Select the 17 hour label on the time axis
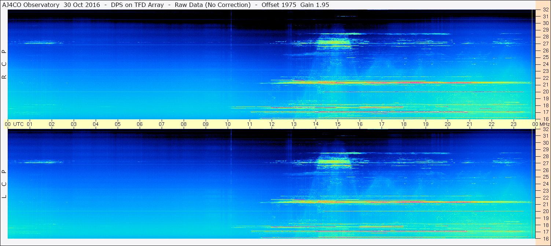 click(382, 124)
